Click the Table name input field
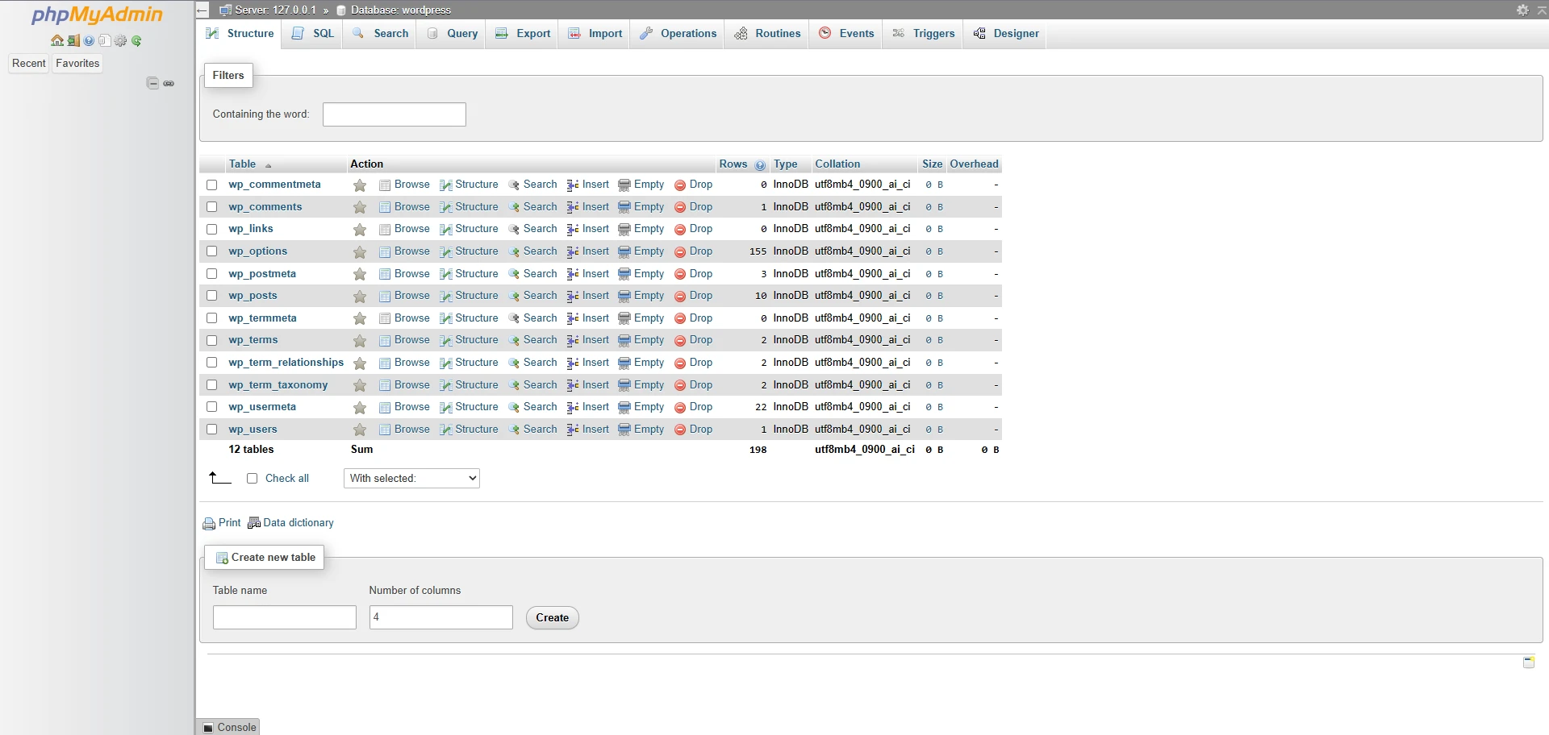 pyautogui.click(x=285, y=618)
